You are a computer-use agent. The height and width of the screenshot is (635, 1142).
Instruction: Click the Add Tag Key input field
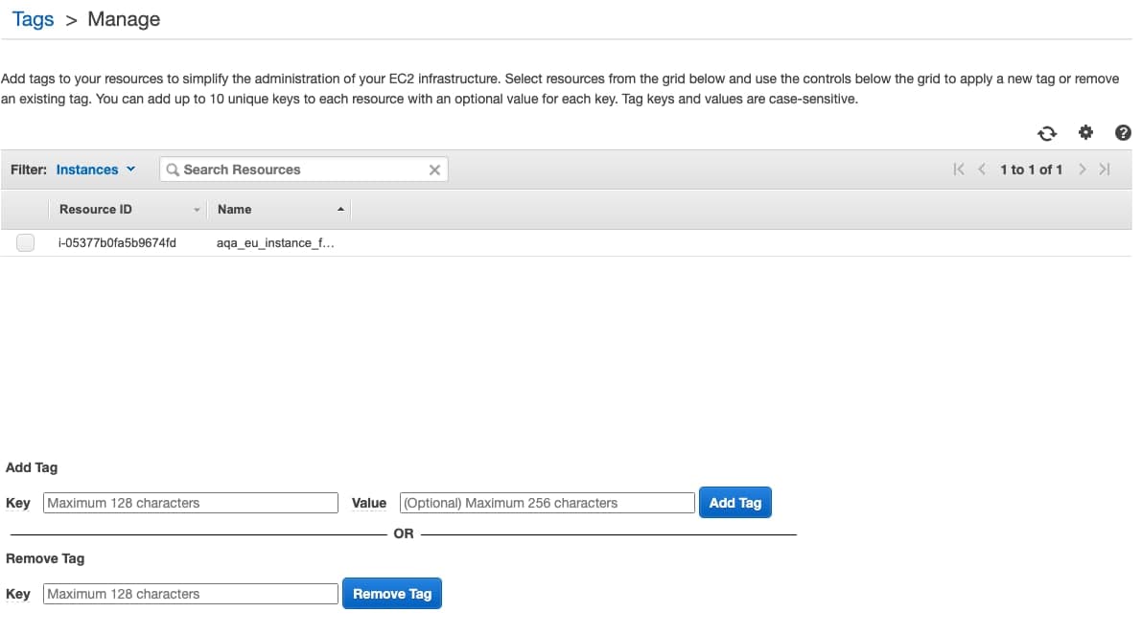(191, 503)
